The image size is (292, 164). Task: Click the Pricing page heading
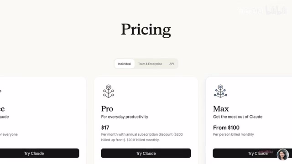146,30
